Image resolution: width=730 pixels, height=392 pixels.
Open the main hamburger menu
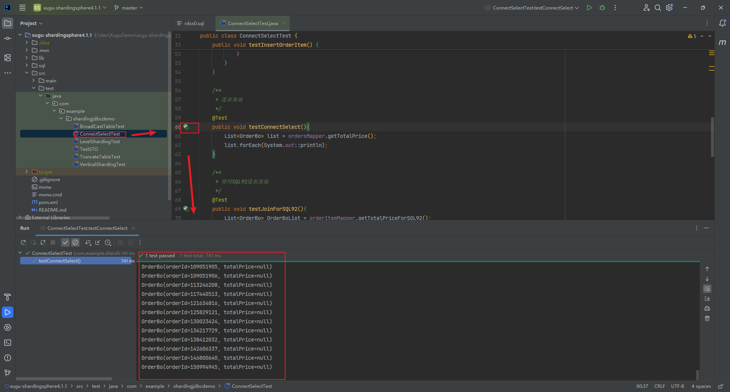[22, 8]
